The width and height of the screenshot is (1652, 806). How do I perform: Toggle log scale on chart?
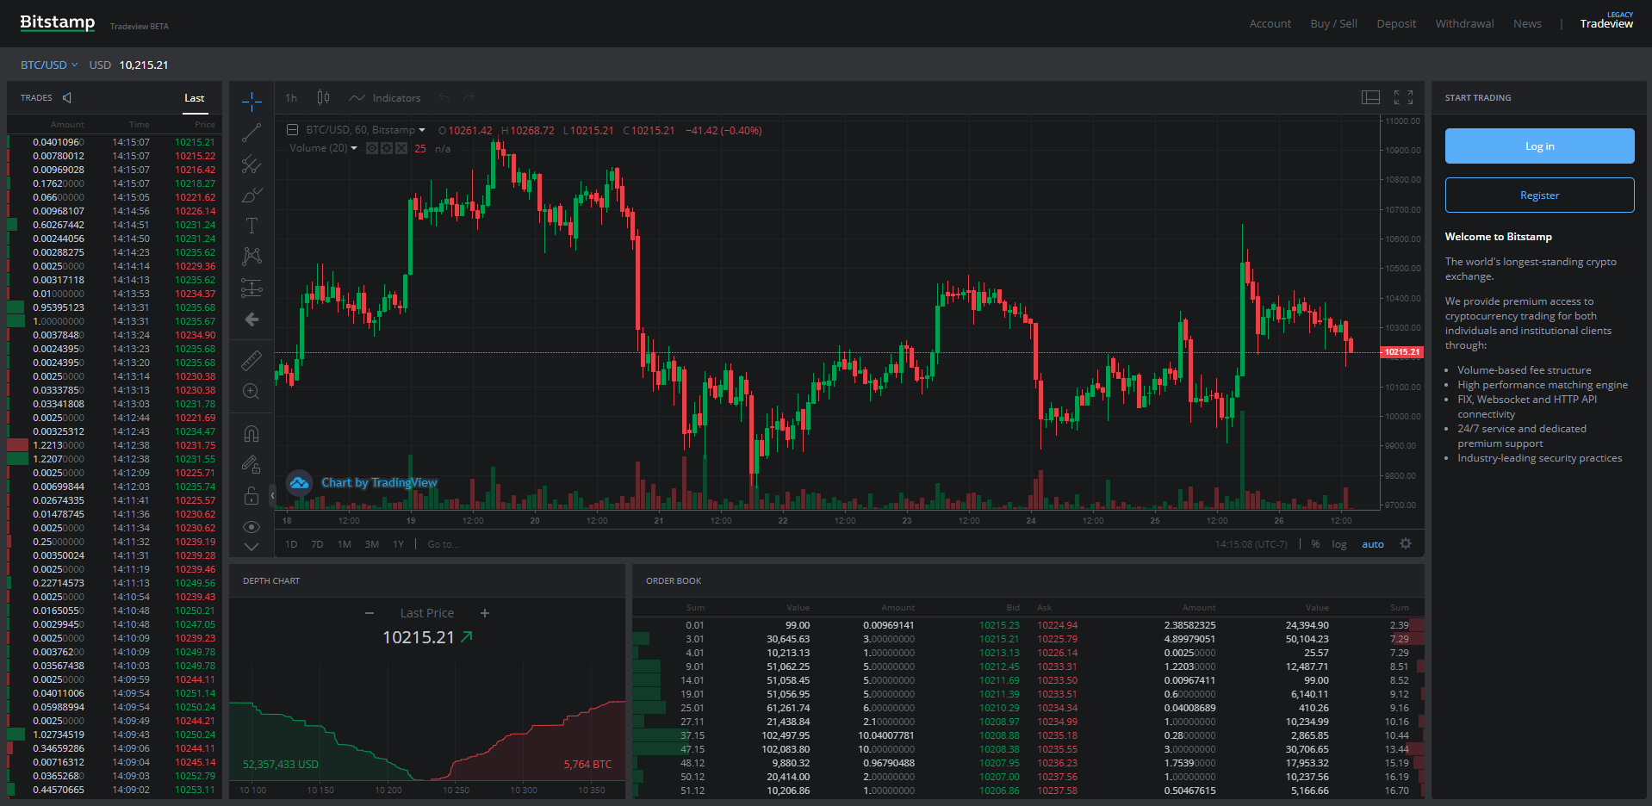1338,544
